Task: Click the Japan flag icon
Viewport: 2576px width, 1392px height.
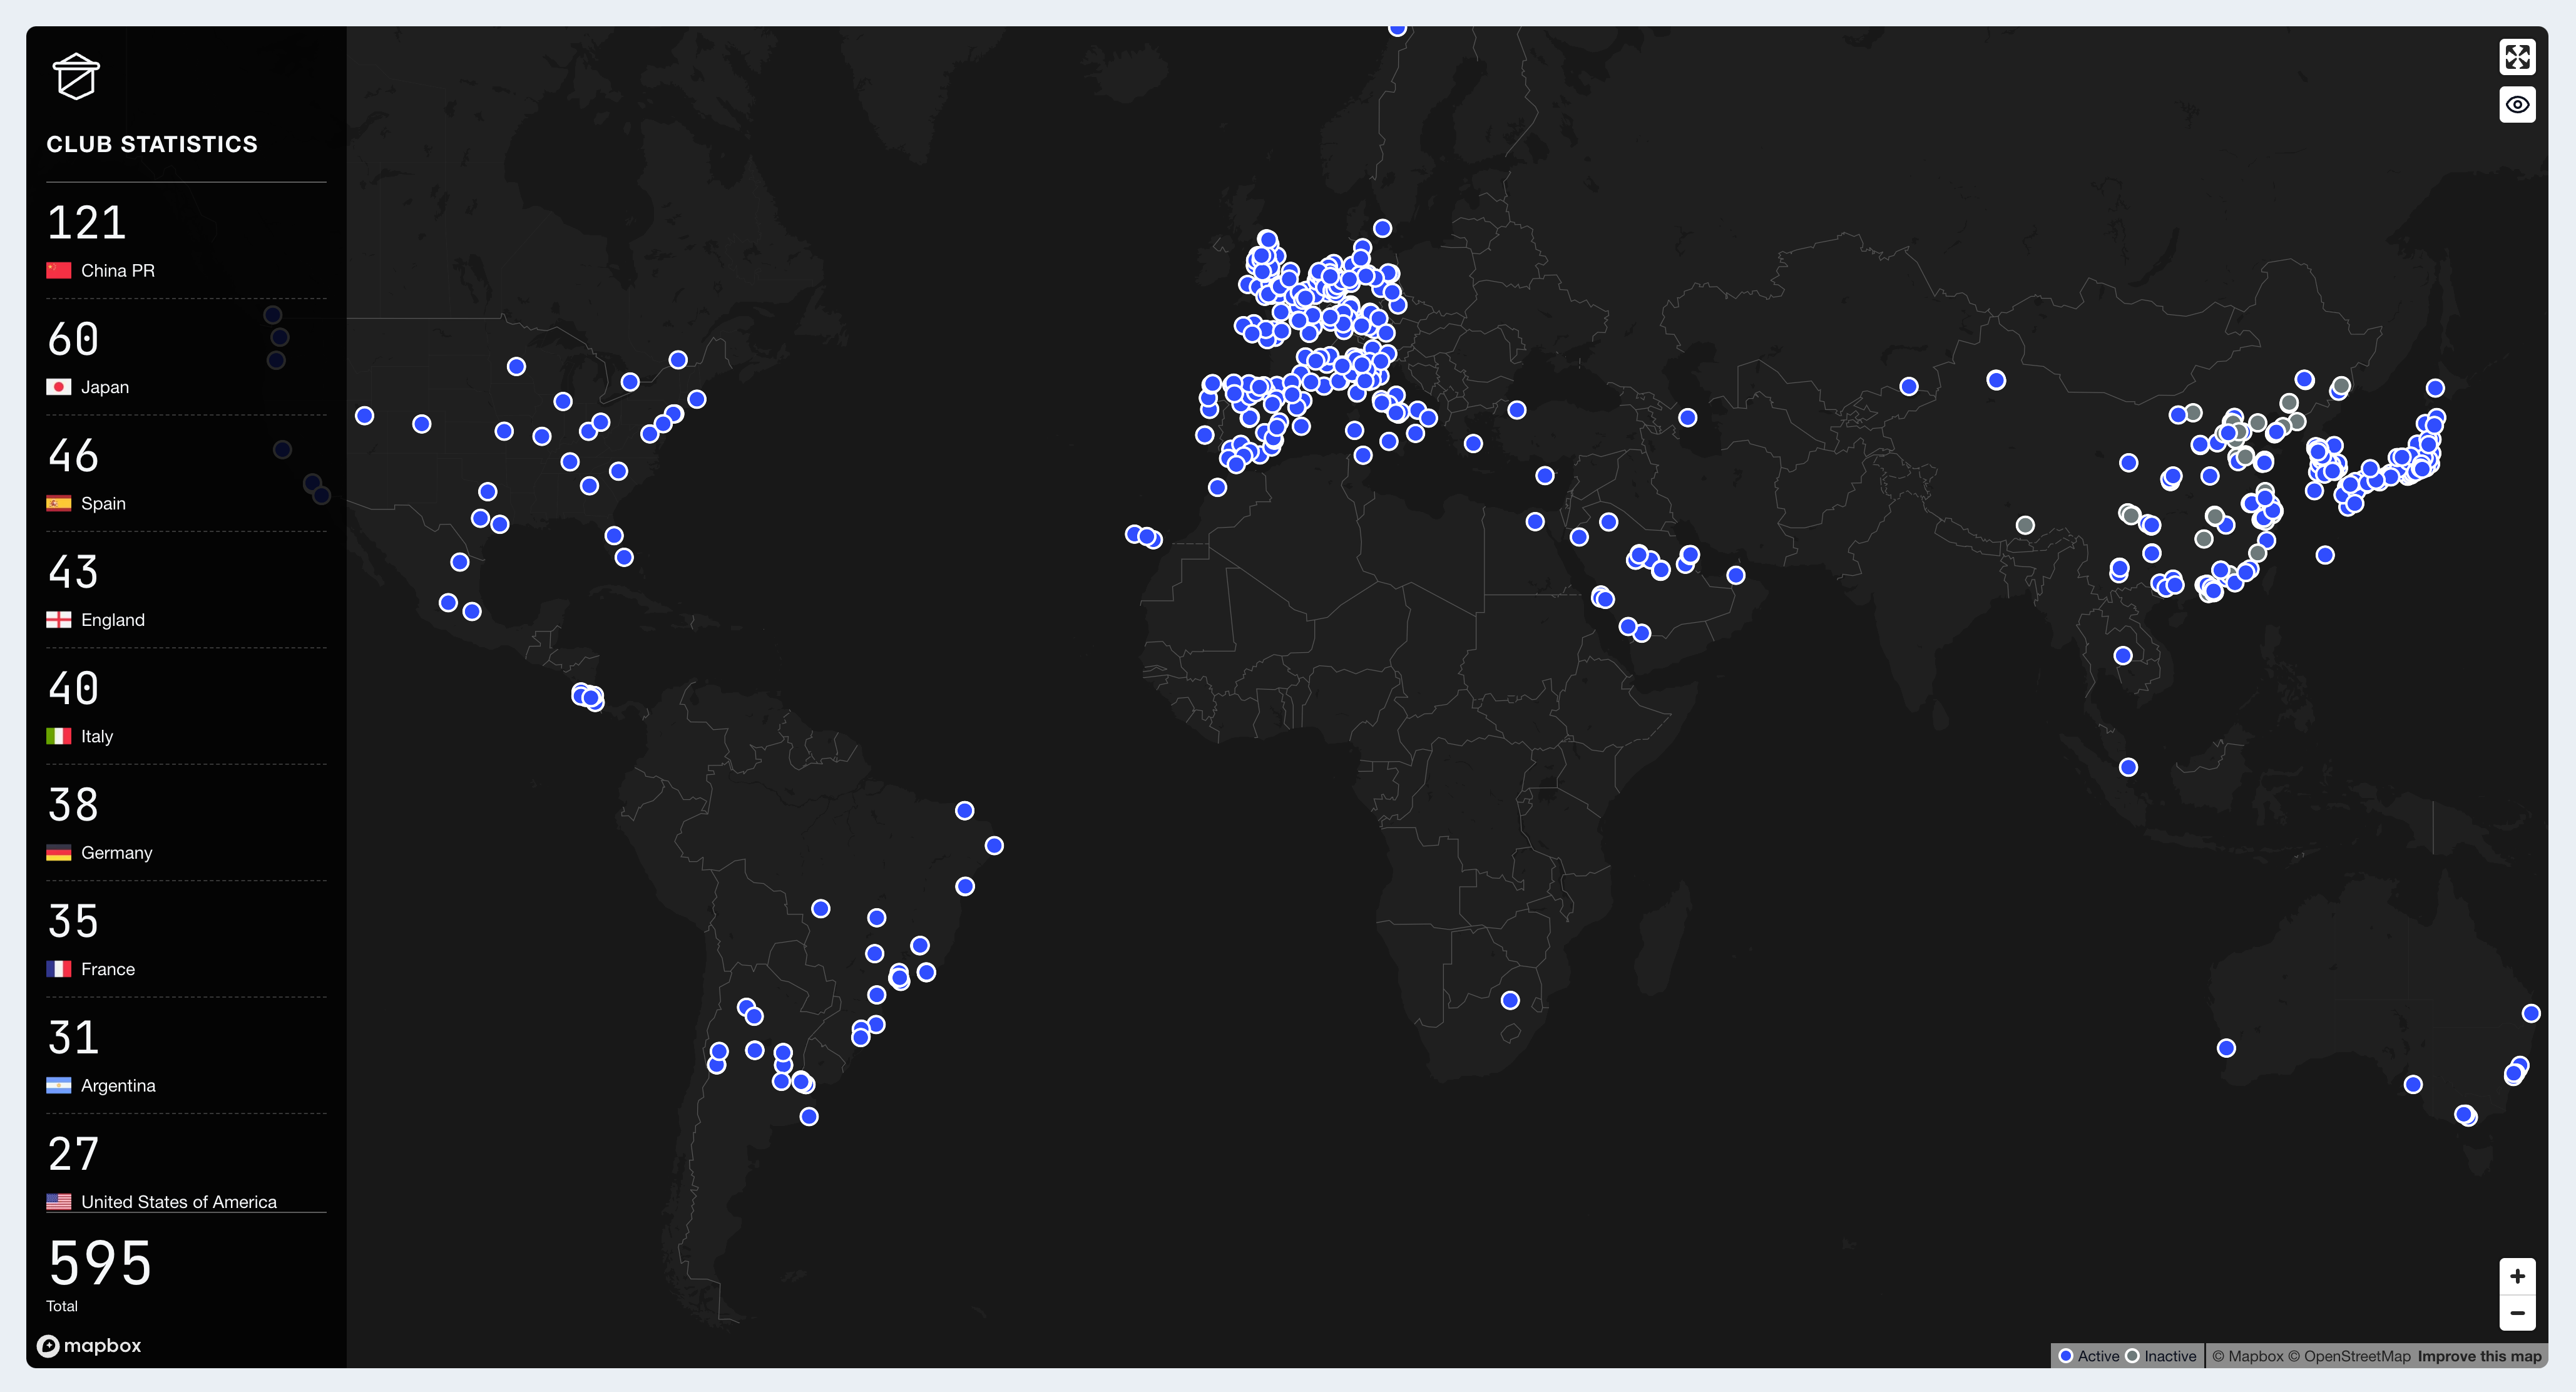Action: coord(59,387)
